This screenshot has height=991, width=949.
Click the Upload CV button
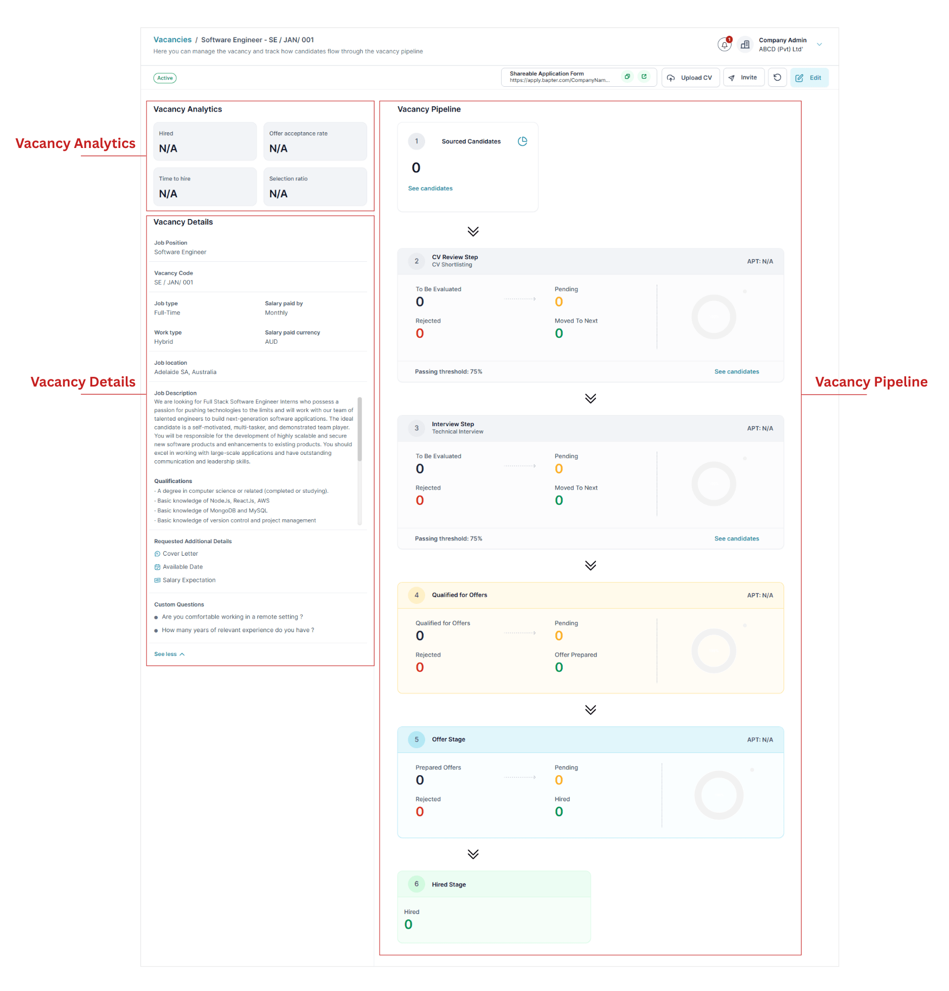click(690, 78)
